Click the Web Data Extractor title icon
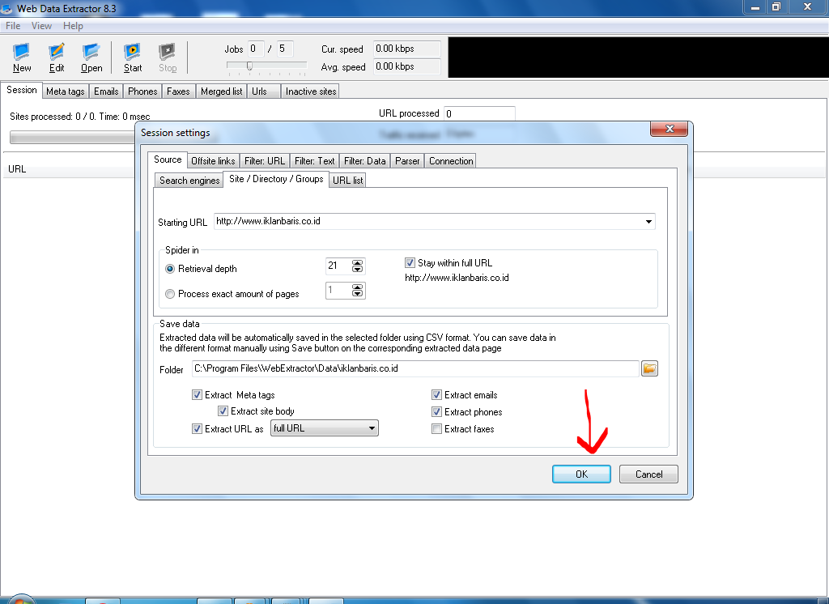This screenshot has height=604, width=829. coord(6,8)
